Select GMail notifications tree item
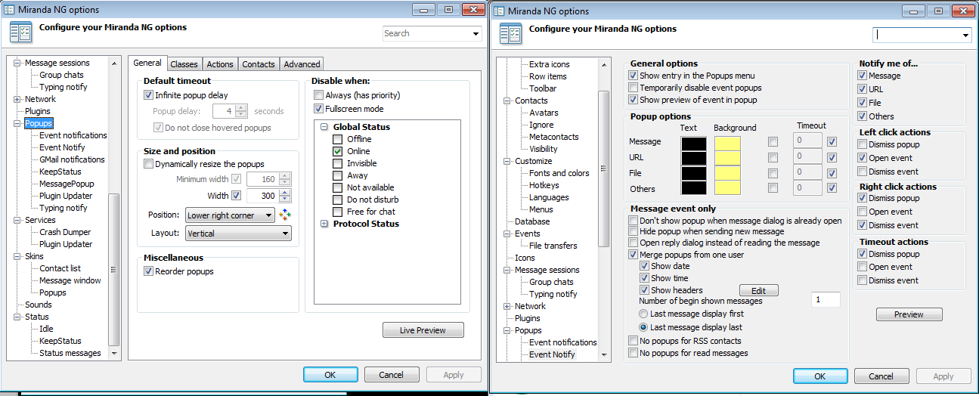This screenshot has height=396, width=979. click(72, 159)
